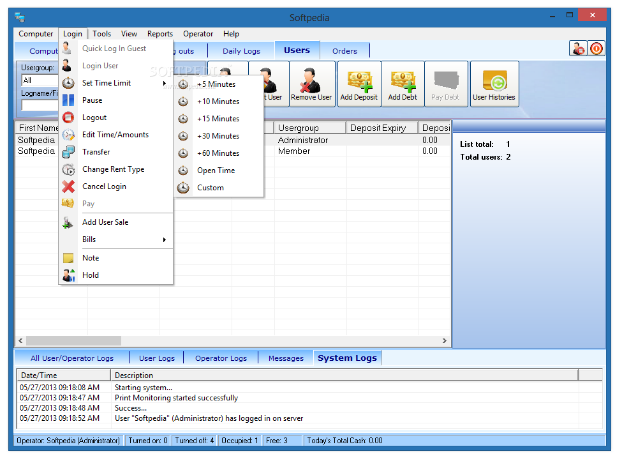Image resolution: width=622 pixels, height=463 pixels.
Task: Click the user lock icon at top right
Action: point(579,49)
